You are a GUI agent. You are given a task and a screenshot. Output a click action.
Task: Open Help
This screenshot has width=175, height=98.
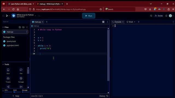16,96
